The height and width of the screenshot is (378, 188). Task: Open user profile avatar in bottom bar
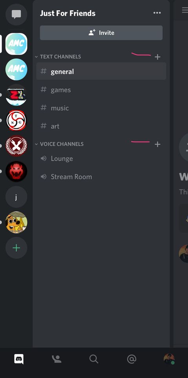(x=169, y=359)
